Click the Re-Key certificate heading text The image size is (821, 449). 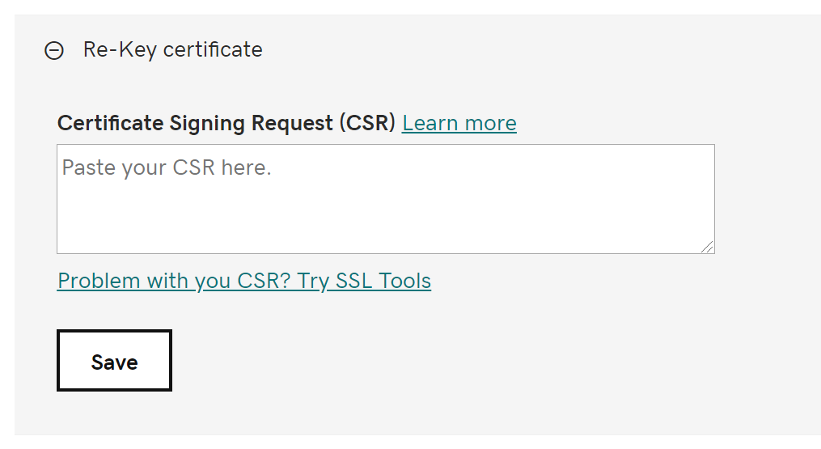[172, 49]
